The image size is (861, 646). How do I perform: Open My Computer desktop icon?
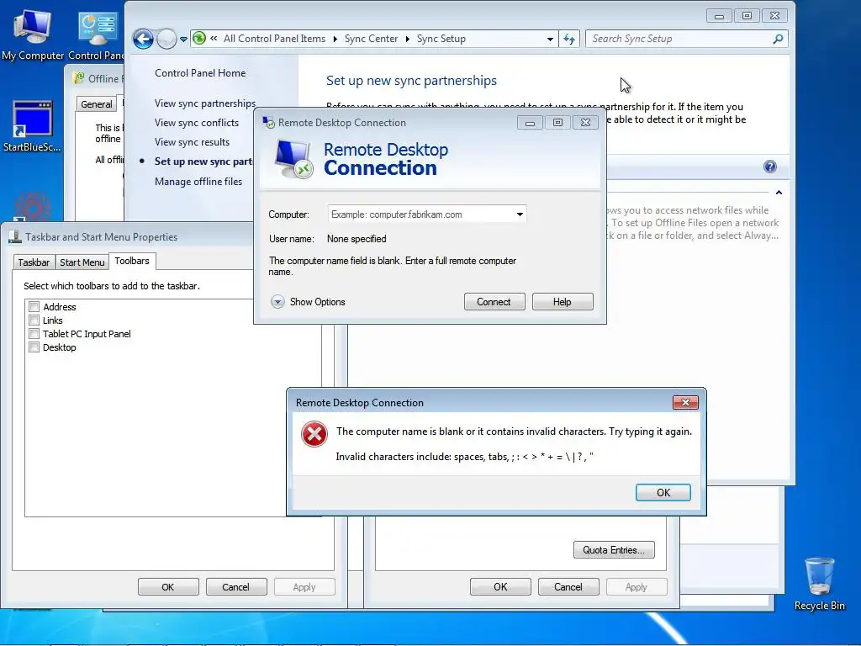pyautogui.click(x=33, y=34)
